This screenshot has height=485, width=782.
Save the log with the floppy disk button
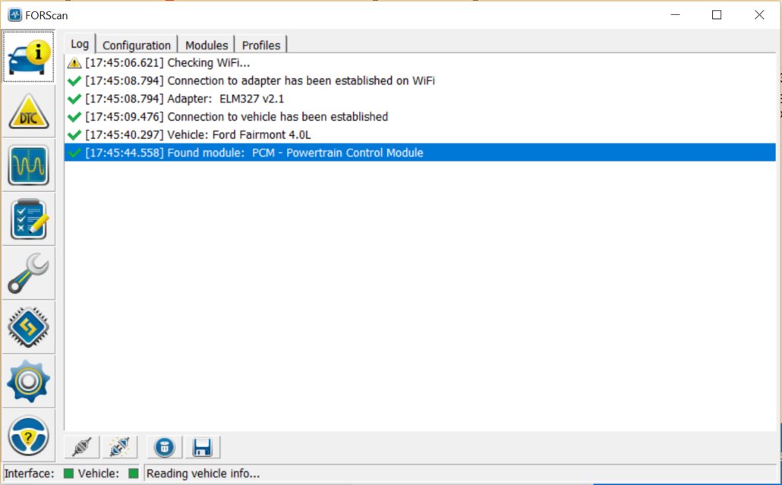202,447
